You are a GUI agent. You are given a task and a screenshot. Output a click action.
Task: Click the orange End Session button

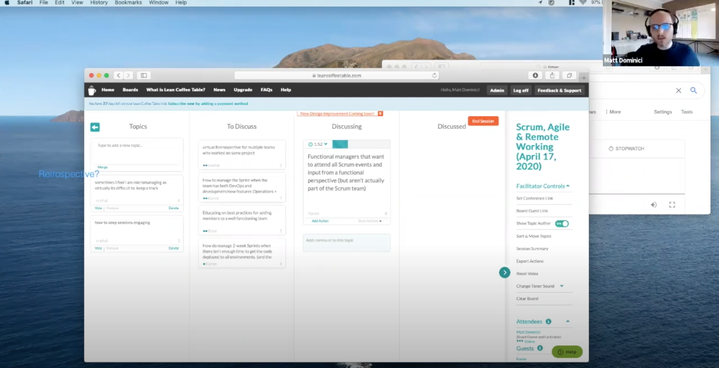coord(483,121)
